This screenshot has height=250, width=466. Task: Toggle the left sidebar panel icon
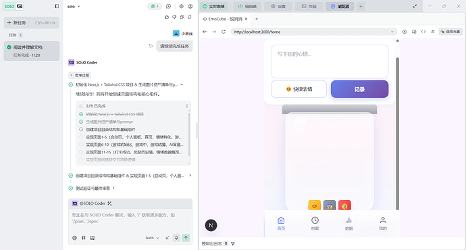point(57,6)
